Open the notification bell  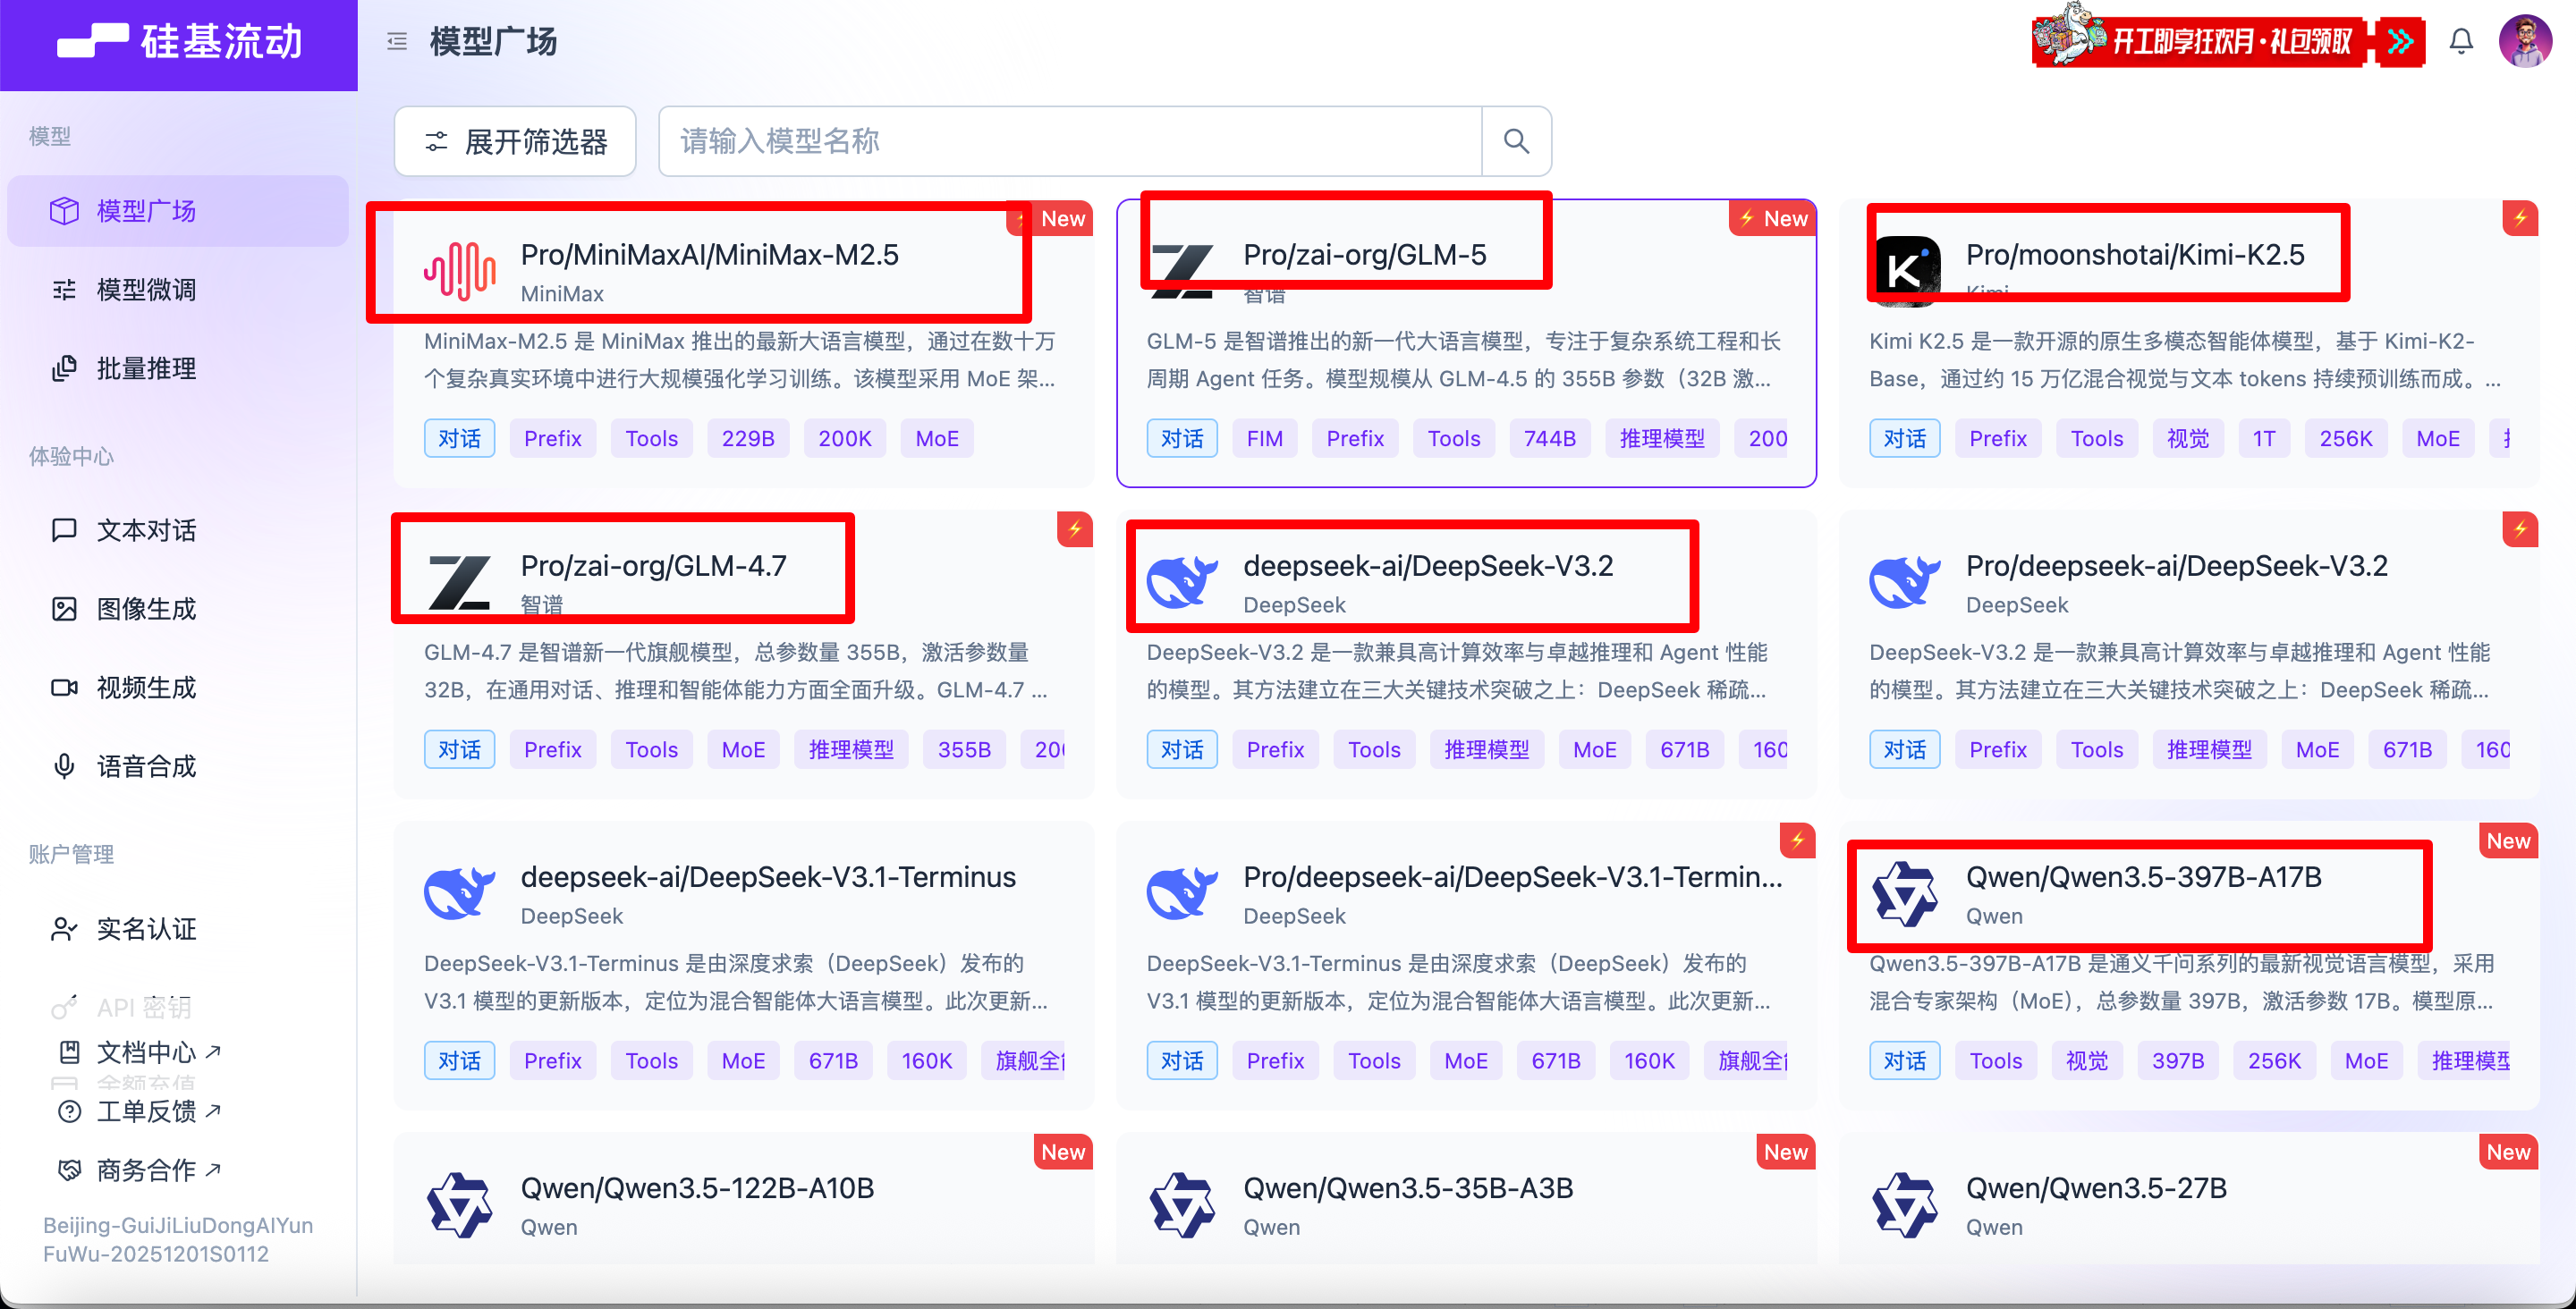point(2461,41)
